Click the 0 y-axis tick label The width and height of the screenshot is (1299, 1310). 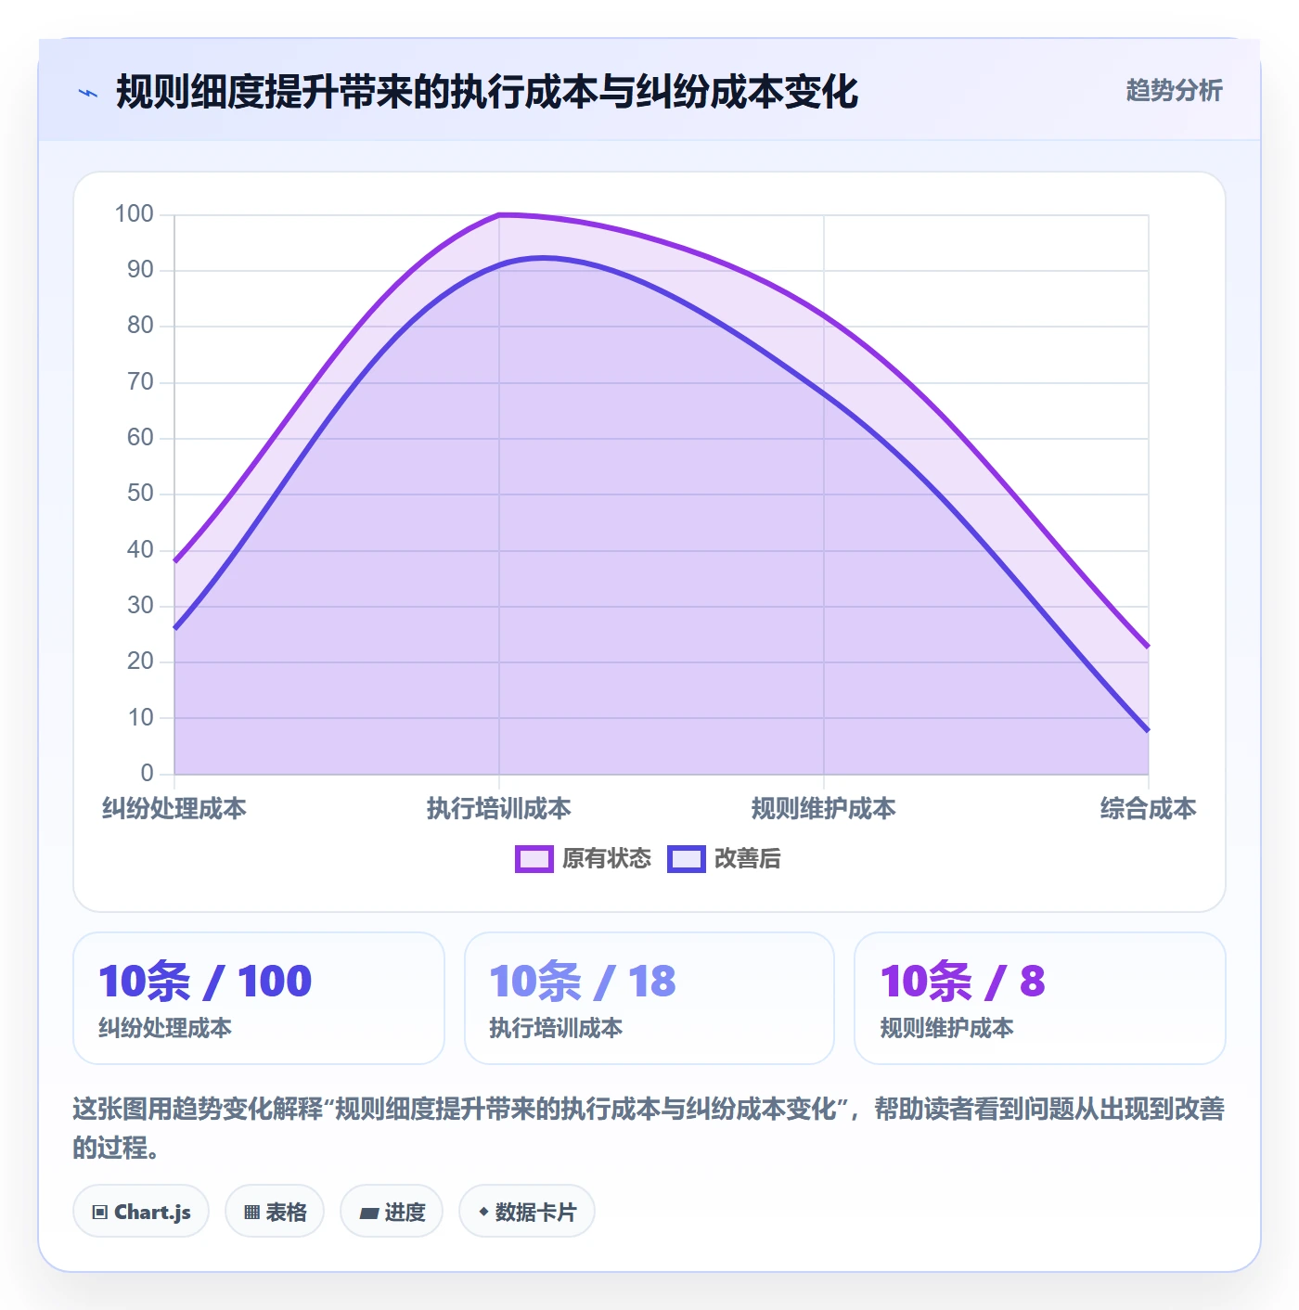pos(148,773)
